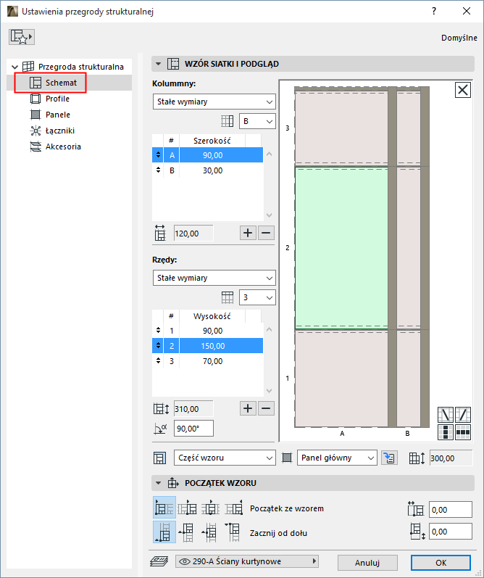Click the Szerokość column header

[212, 141]
